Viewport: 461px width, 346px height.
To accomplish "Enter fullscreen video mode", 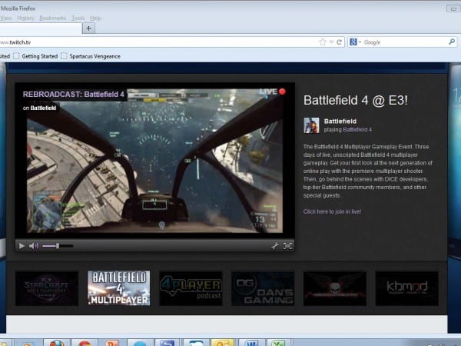I will 287,246.
